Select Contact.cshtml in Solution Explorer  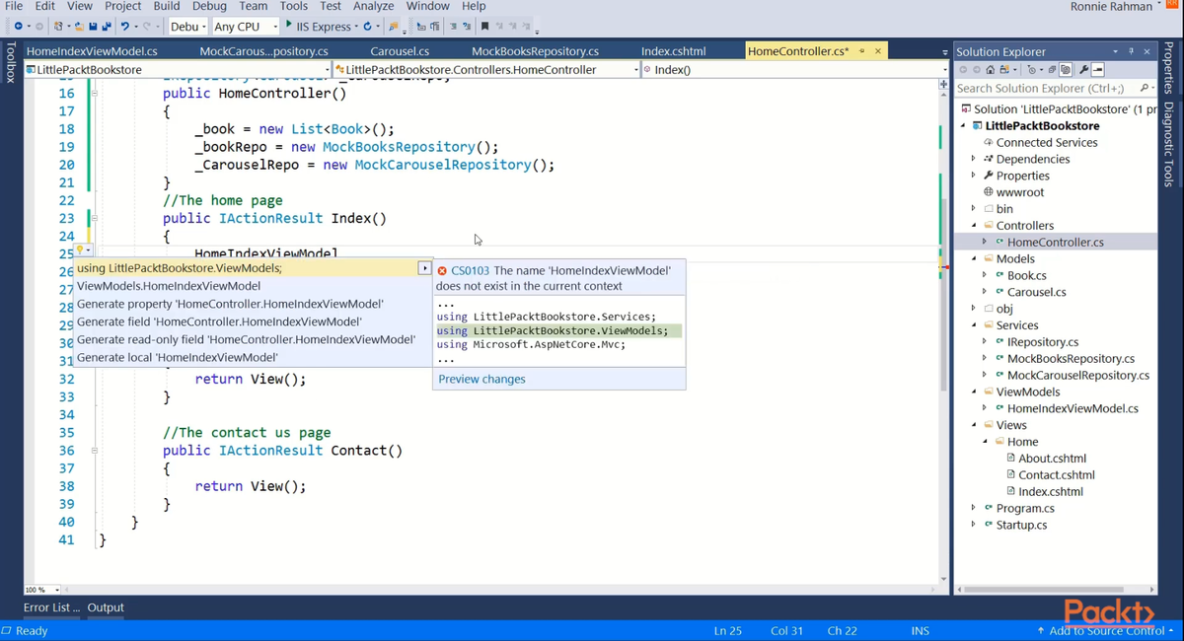tap(1057, 474)
